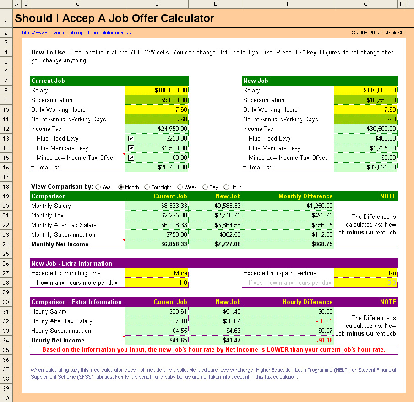Viewport: 414px width, 402px height.
Task: Click New Job Medicare Levy $1,725.00
Action: 365,148
